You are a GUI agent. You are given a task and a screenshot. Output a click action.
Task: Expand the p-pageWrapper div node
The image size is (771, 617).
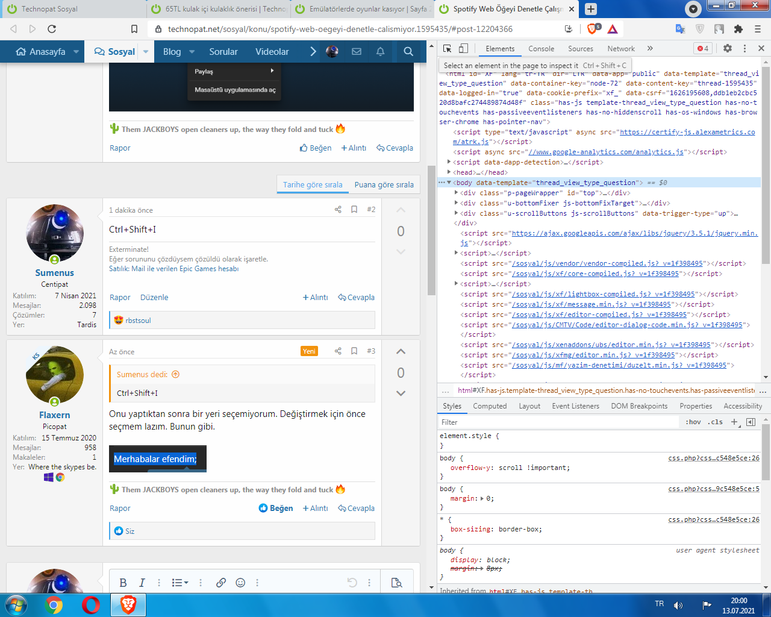456,193
